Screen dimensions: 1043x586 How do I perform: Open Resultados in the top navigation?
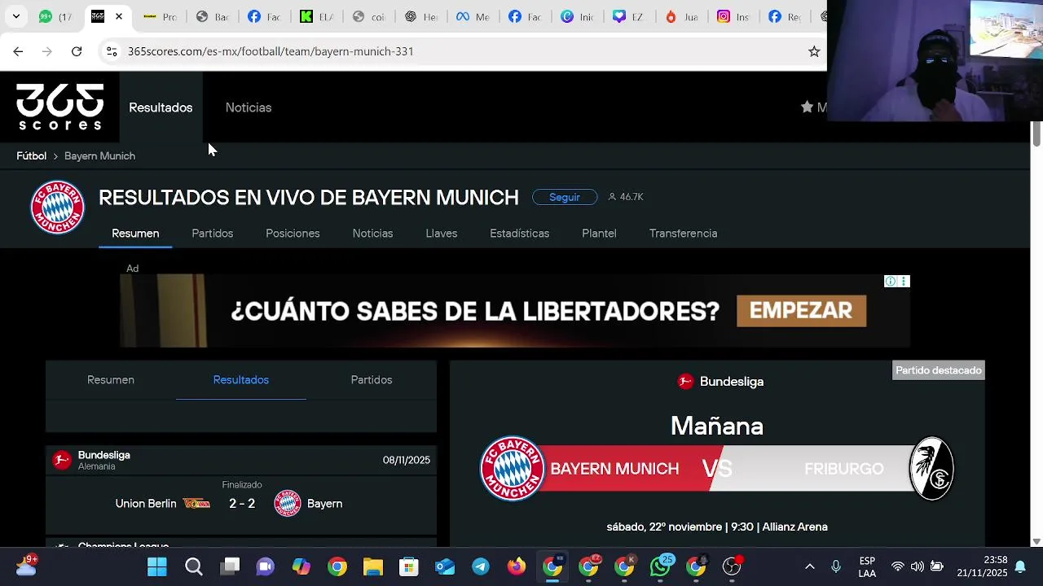[x=161, y=107]
